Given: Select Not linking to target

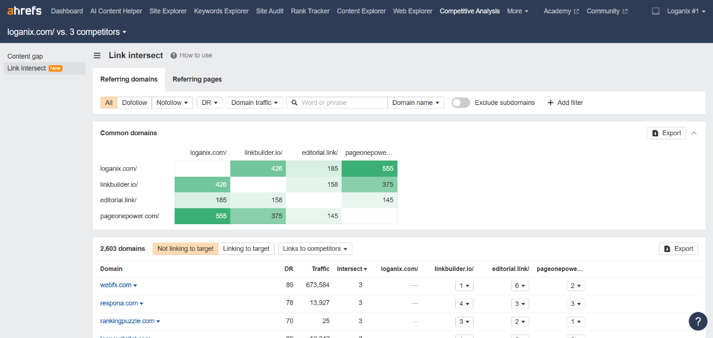Looking at the screenshot, I should coord(185,248).
